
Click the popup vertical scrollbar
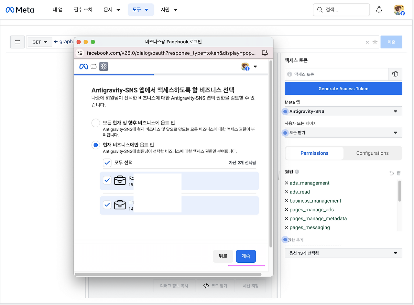[271, 154]
